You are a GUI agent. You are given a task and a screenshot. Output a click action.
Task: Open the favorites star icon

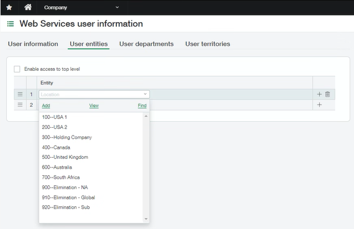point(9,7)
